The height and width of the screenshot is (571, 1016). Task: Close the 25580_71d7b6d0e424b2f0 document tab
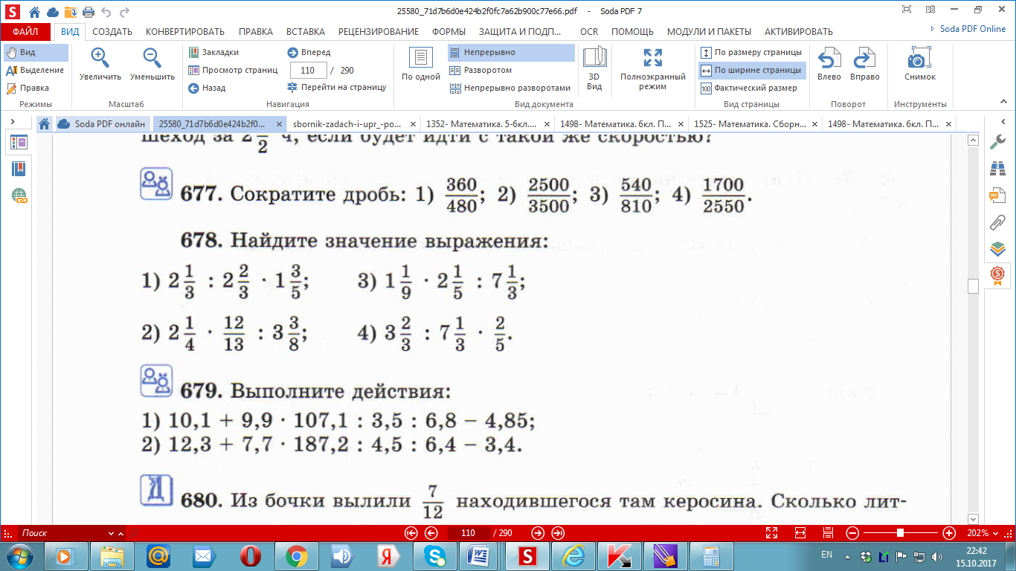point(280,124)
